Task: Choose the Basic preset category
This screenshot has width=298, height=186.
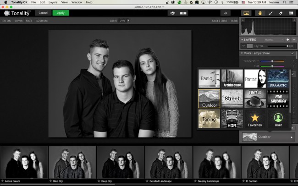Action: pos(209,78)
